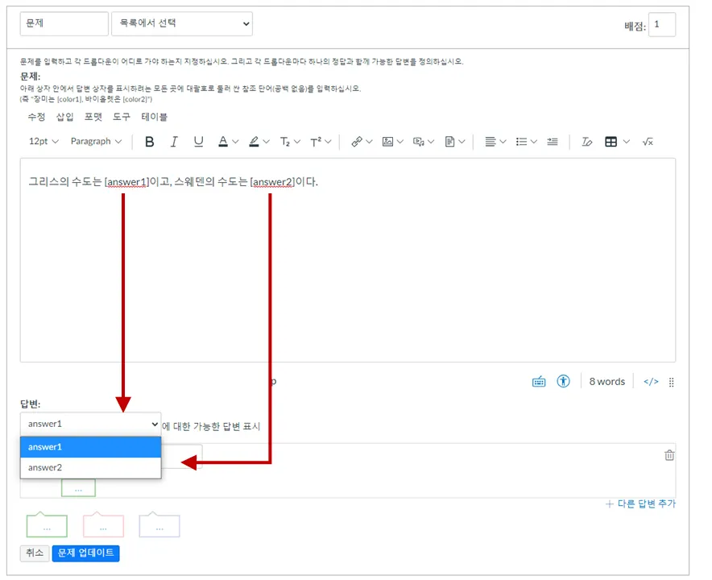
Task: Delete the answer with the trash icon
Action: 669,455
